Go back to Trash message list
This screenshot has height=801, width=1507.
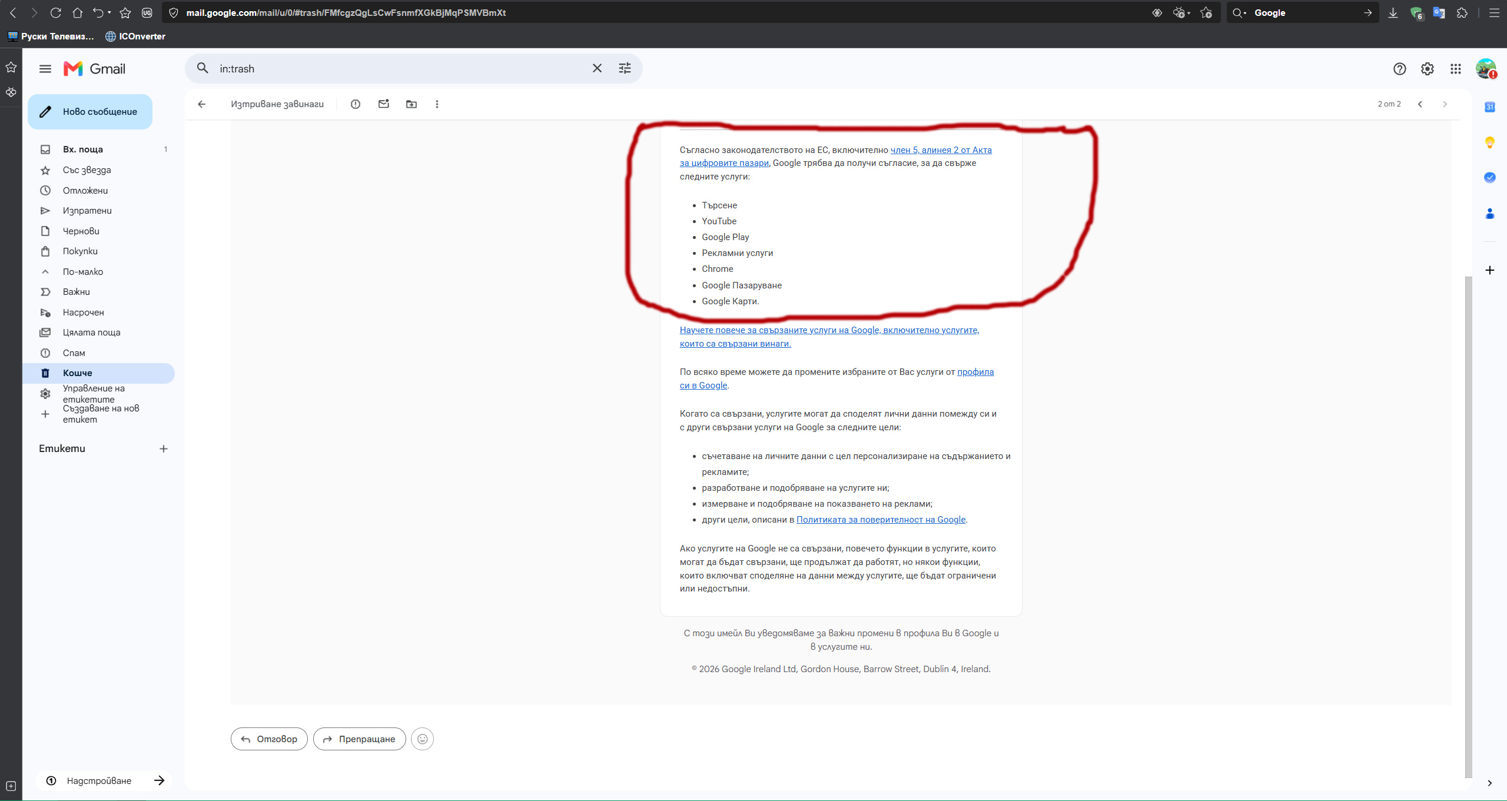(x=202, y=104)
